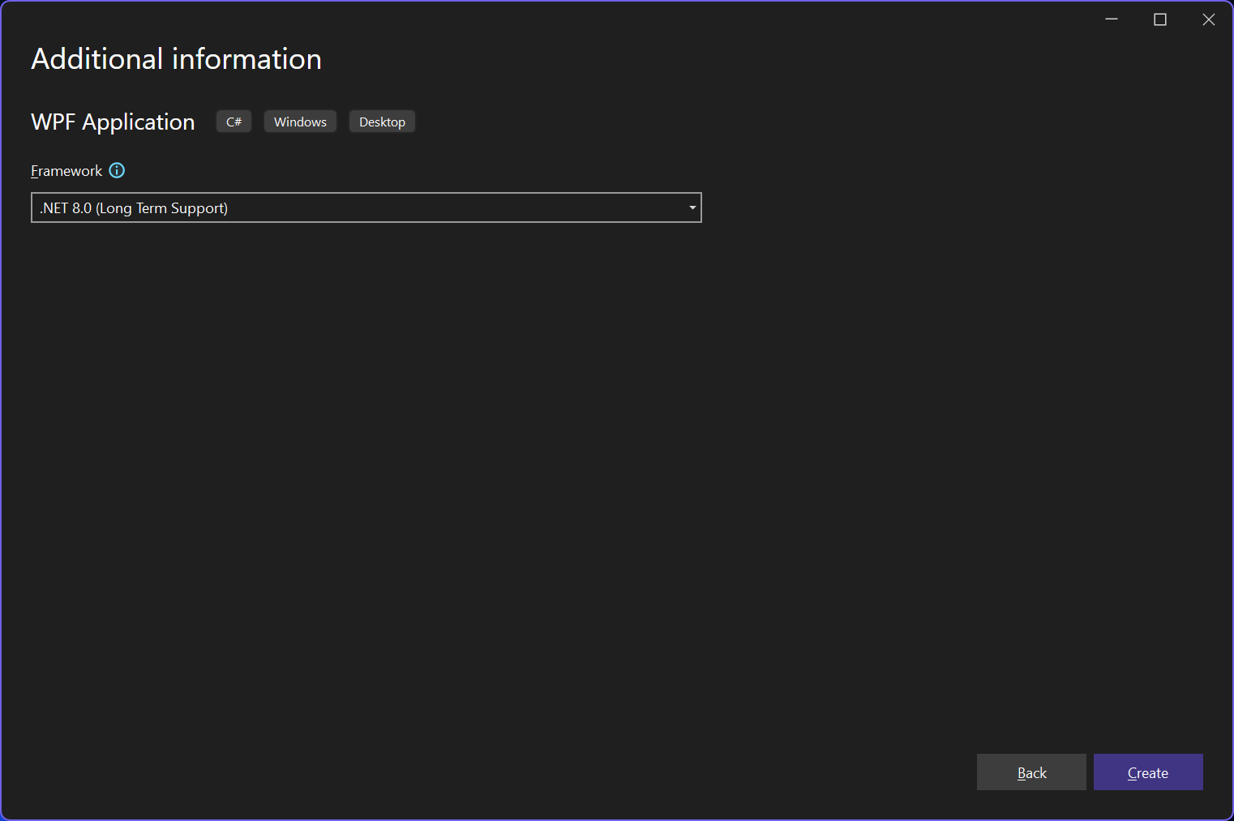This screenshot has width=1234, height=821.
Task: Select the .NET 8.0 framework combo box
Action: pos(366,207)
